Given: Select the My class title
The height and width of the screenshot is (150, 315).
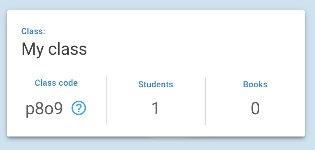Looking at the screenshot, I should point(54,50).
